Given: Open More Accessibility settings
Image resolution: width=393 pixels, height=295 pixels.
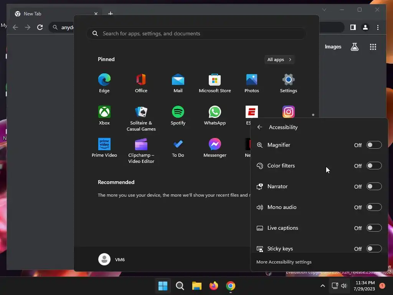Looking at the screenshot, I should coord(284,262).
